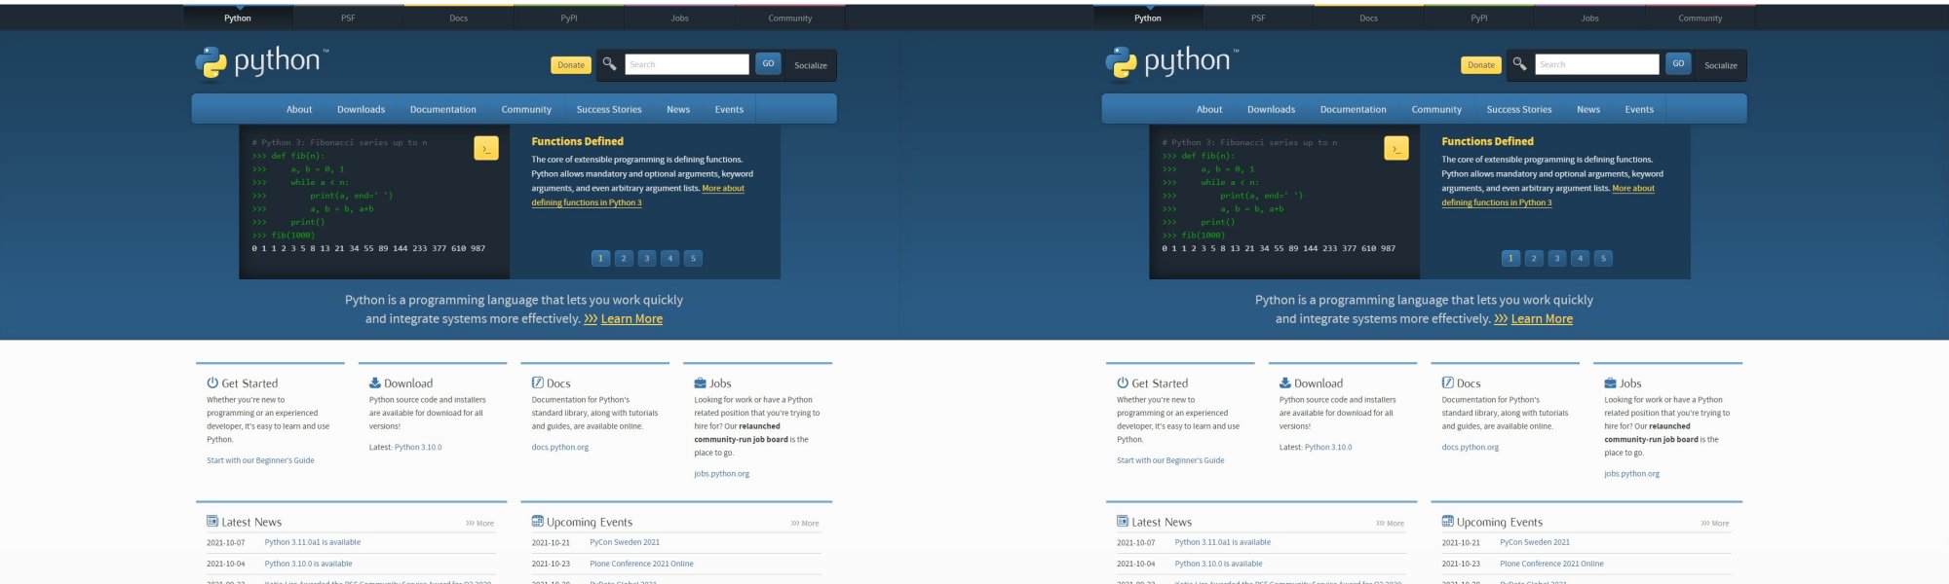Click Download arrow icon on right page
Screen dimensions: 1949x584
[x=1285, y=383]
